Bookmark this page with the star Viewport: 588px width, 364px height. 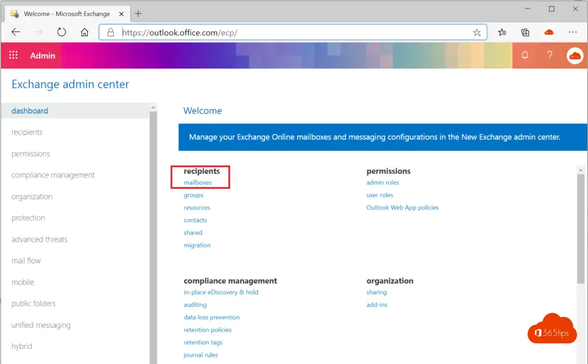coord(477,33)
